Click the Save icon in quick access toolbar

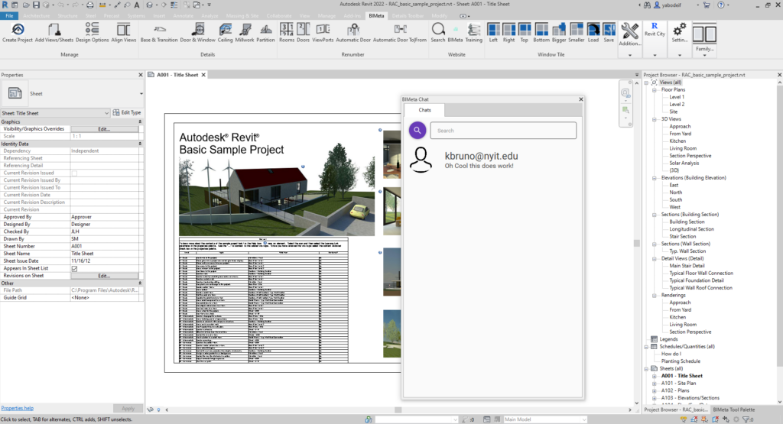[37, 5]
